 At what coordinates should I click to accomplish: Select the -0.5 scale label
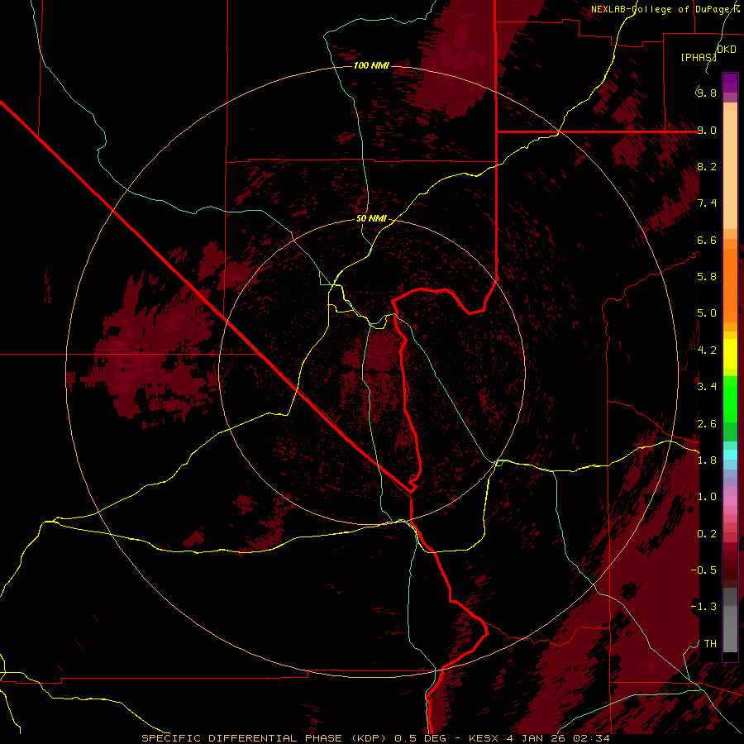click(x=703, y=570)
